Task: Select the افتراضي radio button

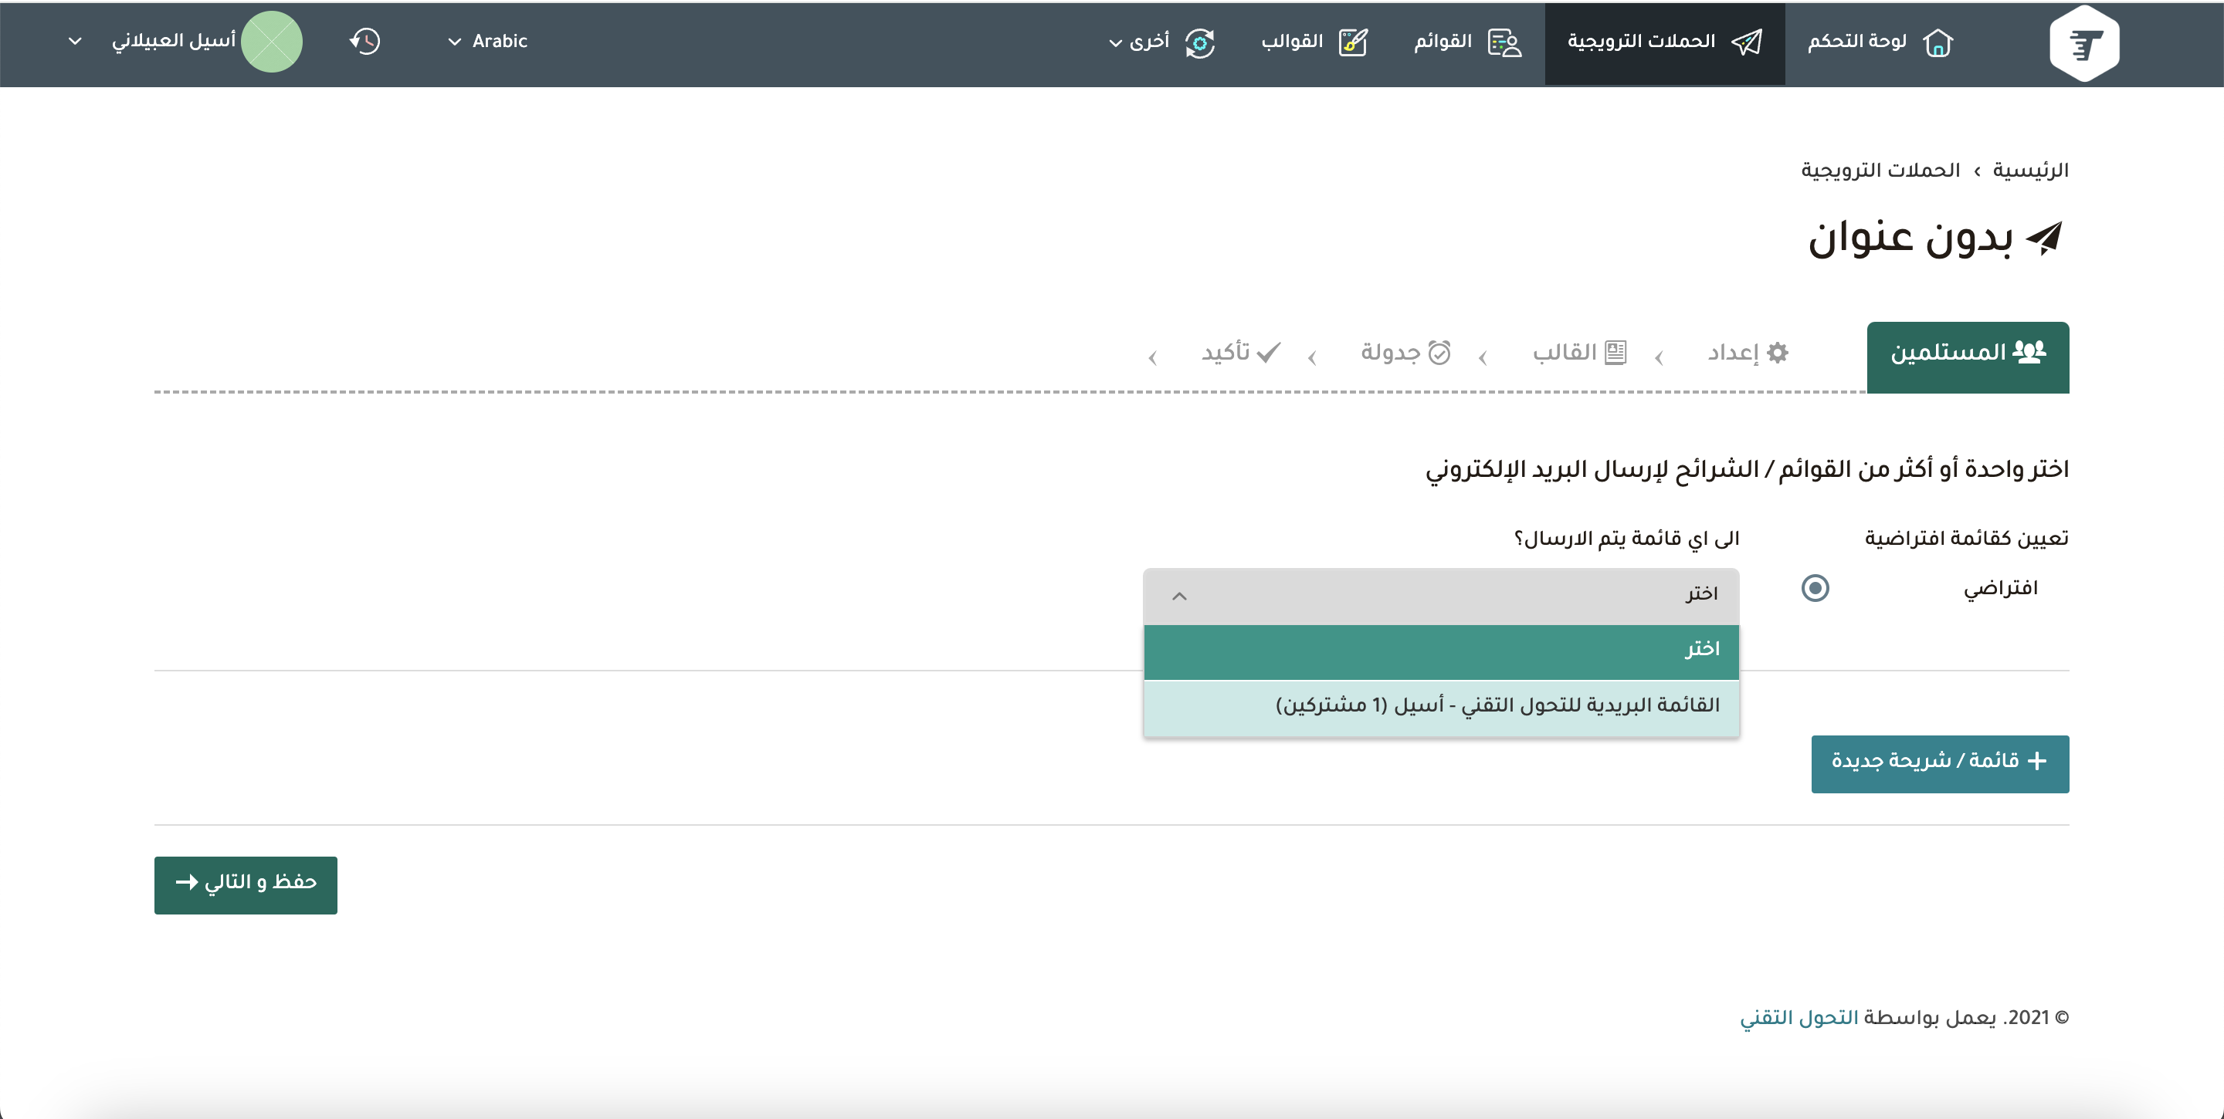Action: [x=1815, y=588]
